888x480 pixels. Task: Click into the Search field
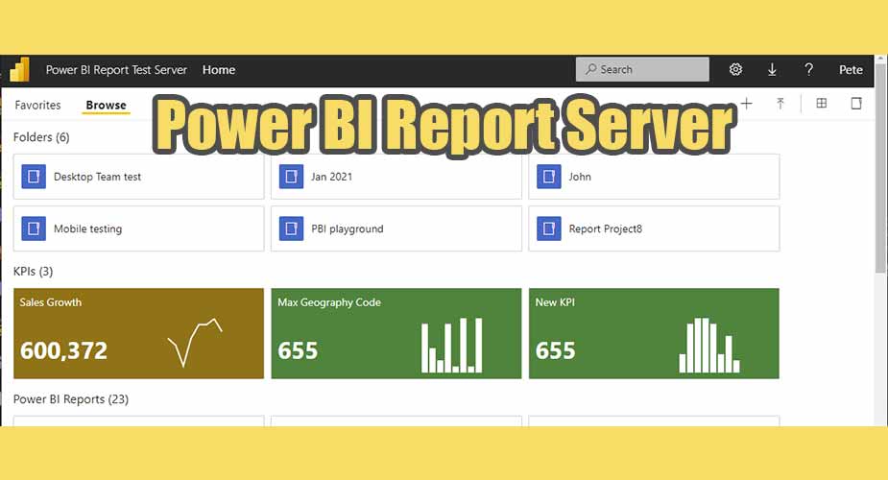[x=642, y=70]
